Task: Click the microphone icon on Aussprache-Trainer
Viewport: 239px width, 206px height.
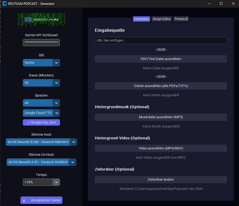Action: coord(24,200)
